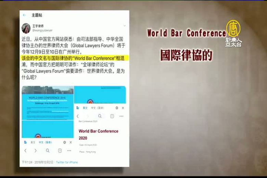The image size is (267, 178).
Task: Open the Twitter for iPhone source link
Action: click(67, 162)
